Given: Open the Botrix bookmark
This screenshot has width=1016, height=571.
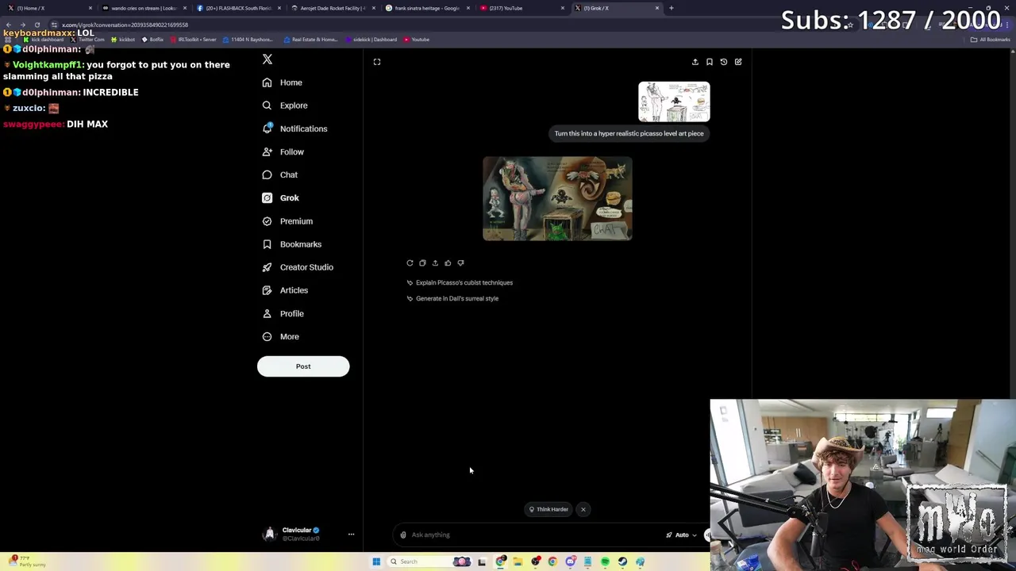Looking at the screenshot, I should point(152,40).
